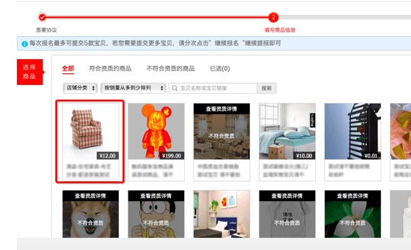Switch to 符合资质的商品 tab

(x=110, y=69)
